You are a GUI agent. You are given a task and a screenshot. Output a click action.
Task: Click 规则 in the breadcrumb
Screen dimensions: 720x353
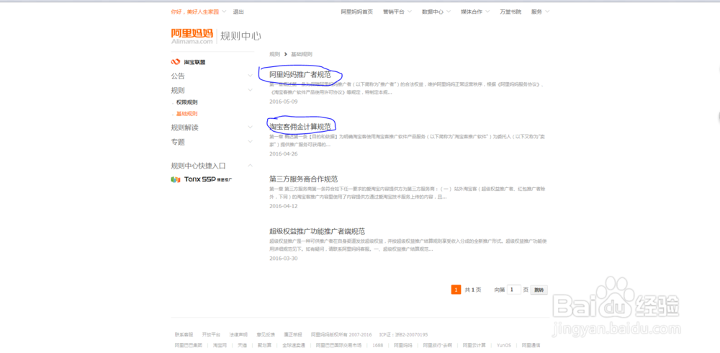pos(274,54)
